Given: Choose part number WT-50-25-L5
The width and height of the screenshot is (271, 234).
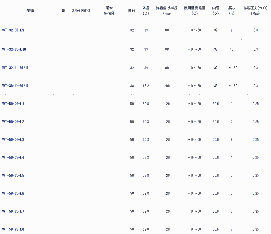Looking at the screenshot, I should tap(13, 176).
